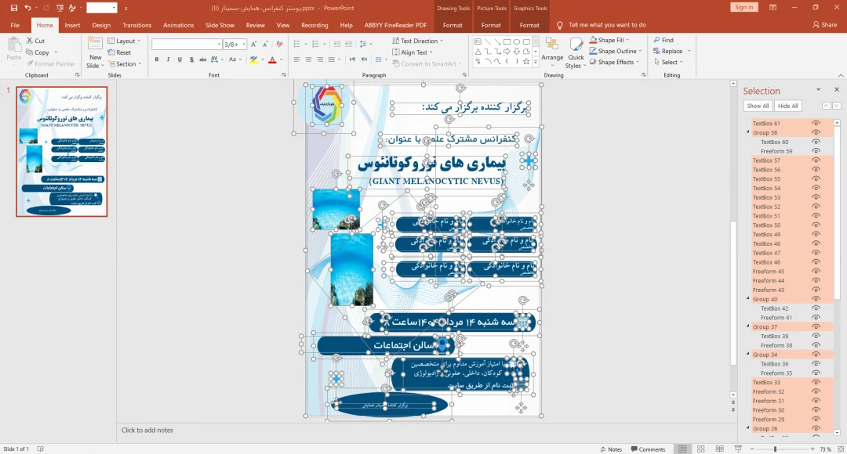847x454 pixels.
Task: Toggle italic text formatting
Action: click(168, 59)
